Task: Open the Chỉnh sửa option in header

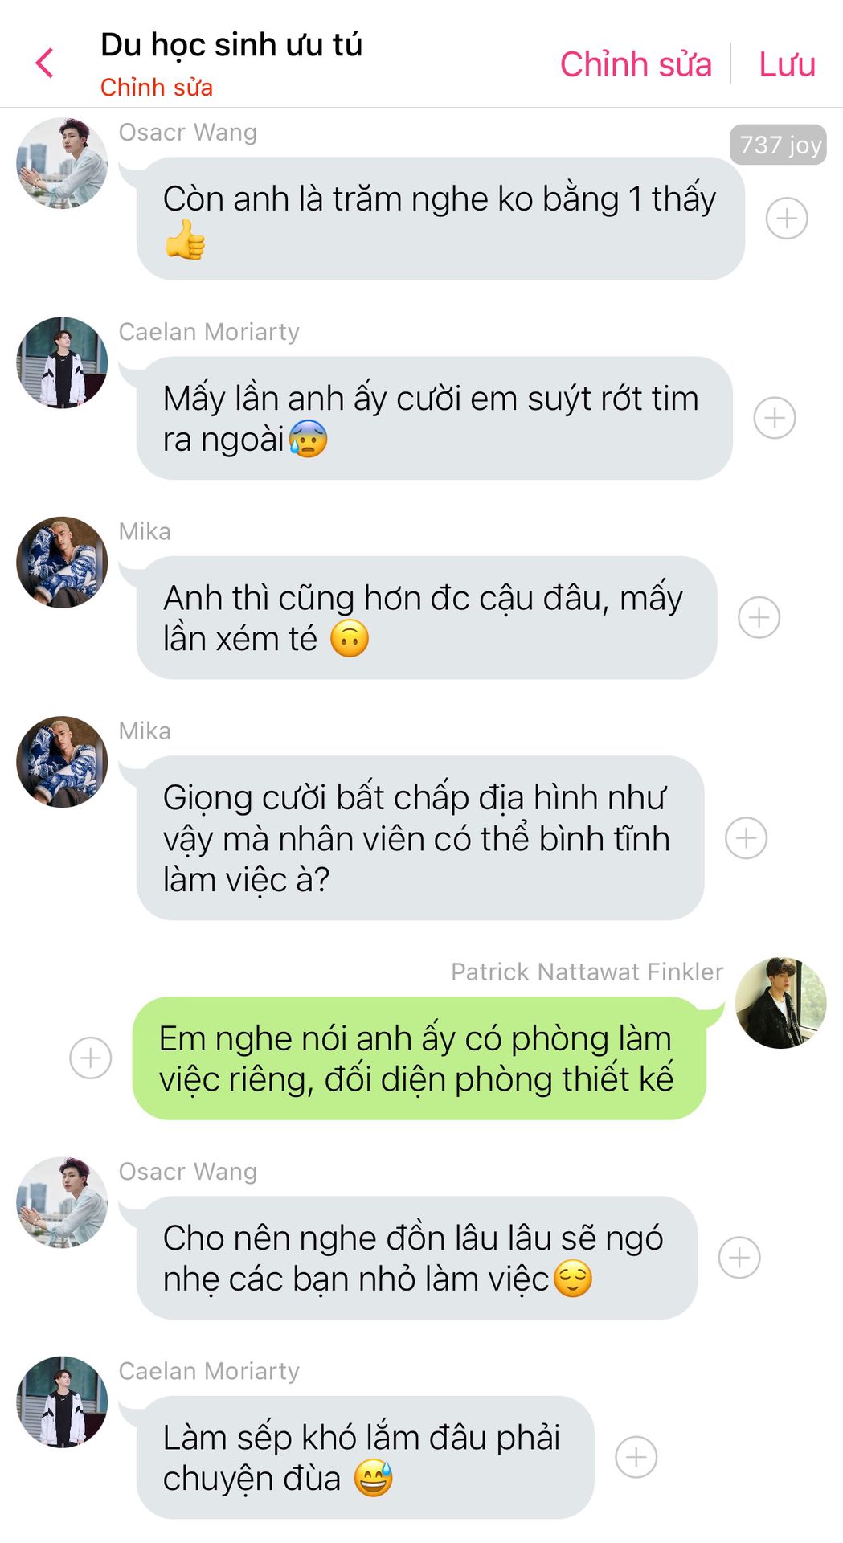Action: pyautogui.click(x=636, y=63)
